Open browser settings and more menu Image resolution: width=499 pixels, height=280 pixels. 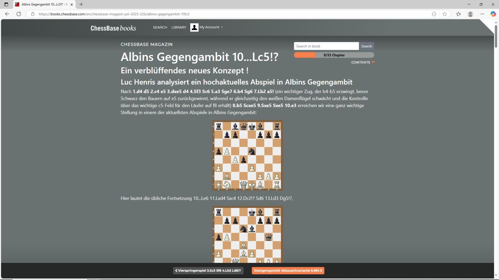pos(482,14)
